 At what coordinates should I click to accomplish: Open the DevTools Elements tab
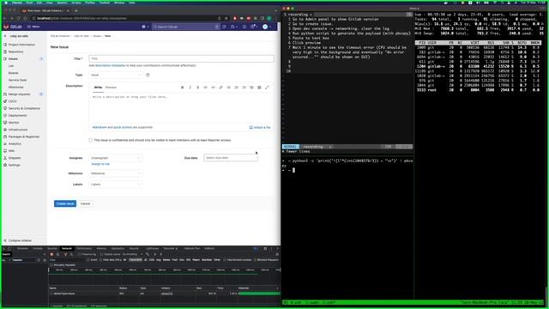22,248
